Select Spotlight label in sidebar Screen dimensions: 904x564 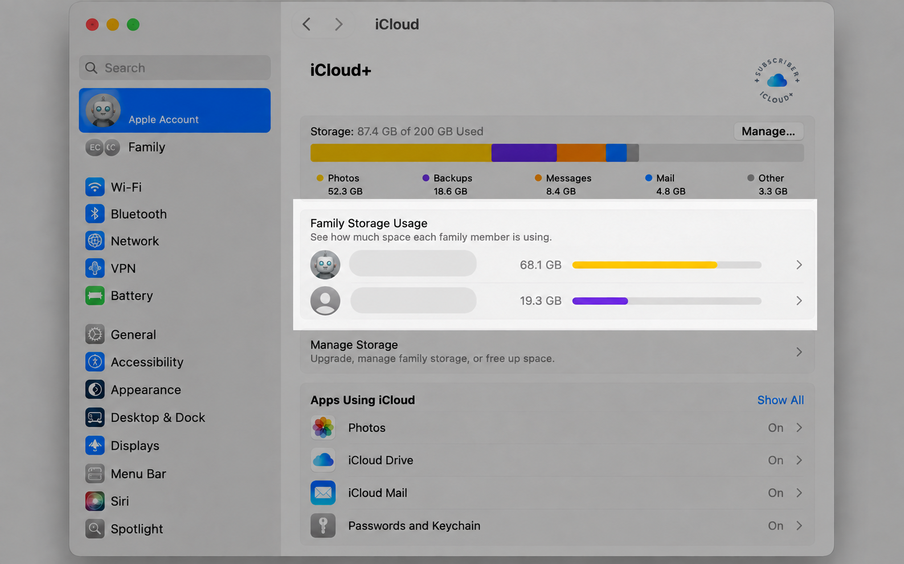137,529
